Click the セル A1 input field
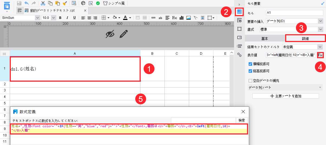The image size is (326, 145). [x=294, y=13]
